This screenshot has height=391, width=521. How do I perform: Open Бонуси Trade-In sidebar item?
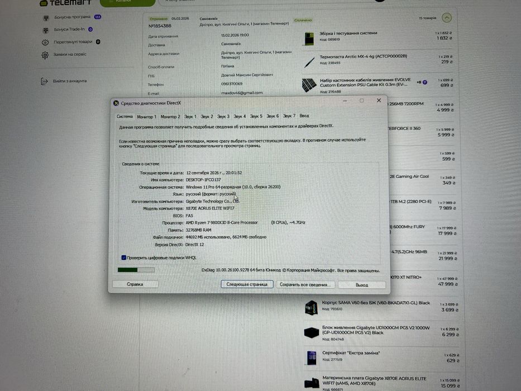[x=69, y=29]
